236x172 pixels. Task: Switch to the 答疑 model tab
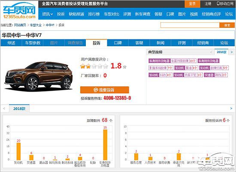139,43
